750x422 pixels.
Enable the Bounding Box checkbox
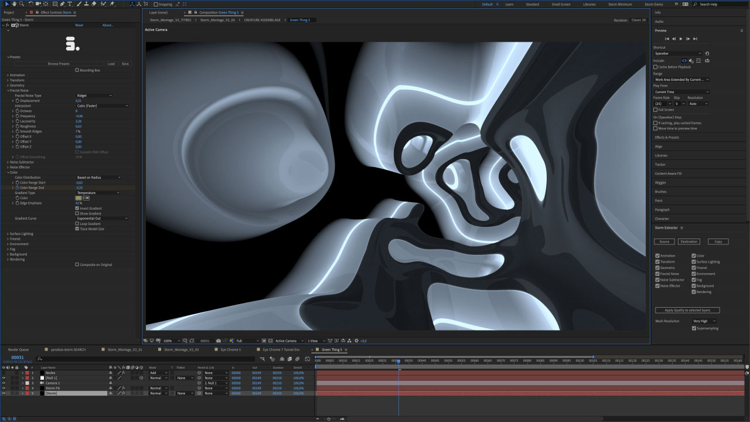77,70
